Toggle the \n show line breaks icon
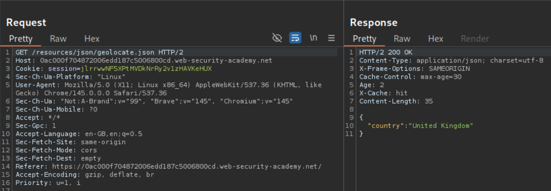Viewport: 551px width, 191px height. click(x=314, y=38)
